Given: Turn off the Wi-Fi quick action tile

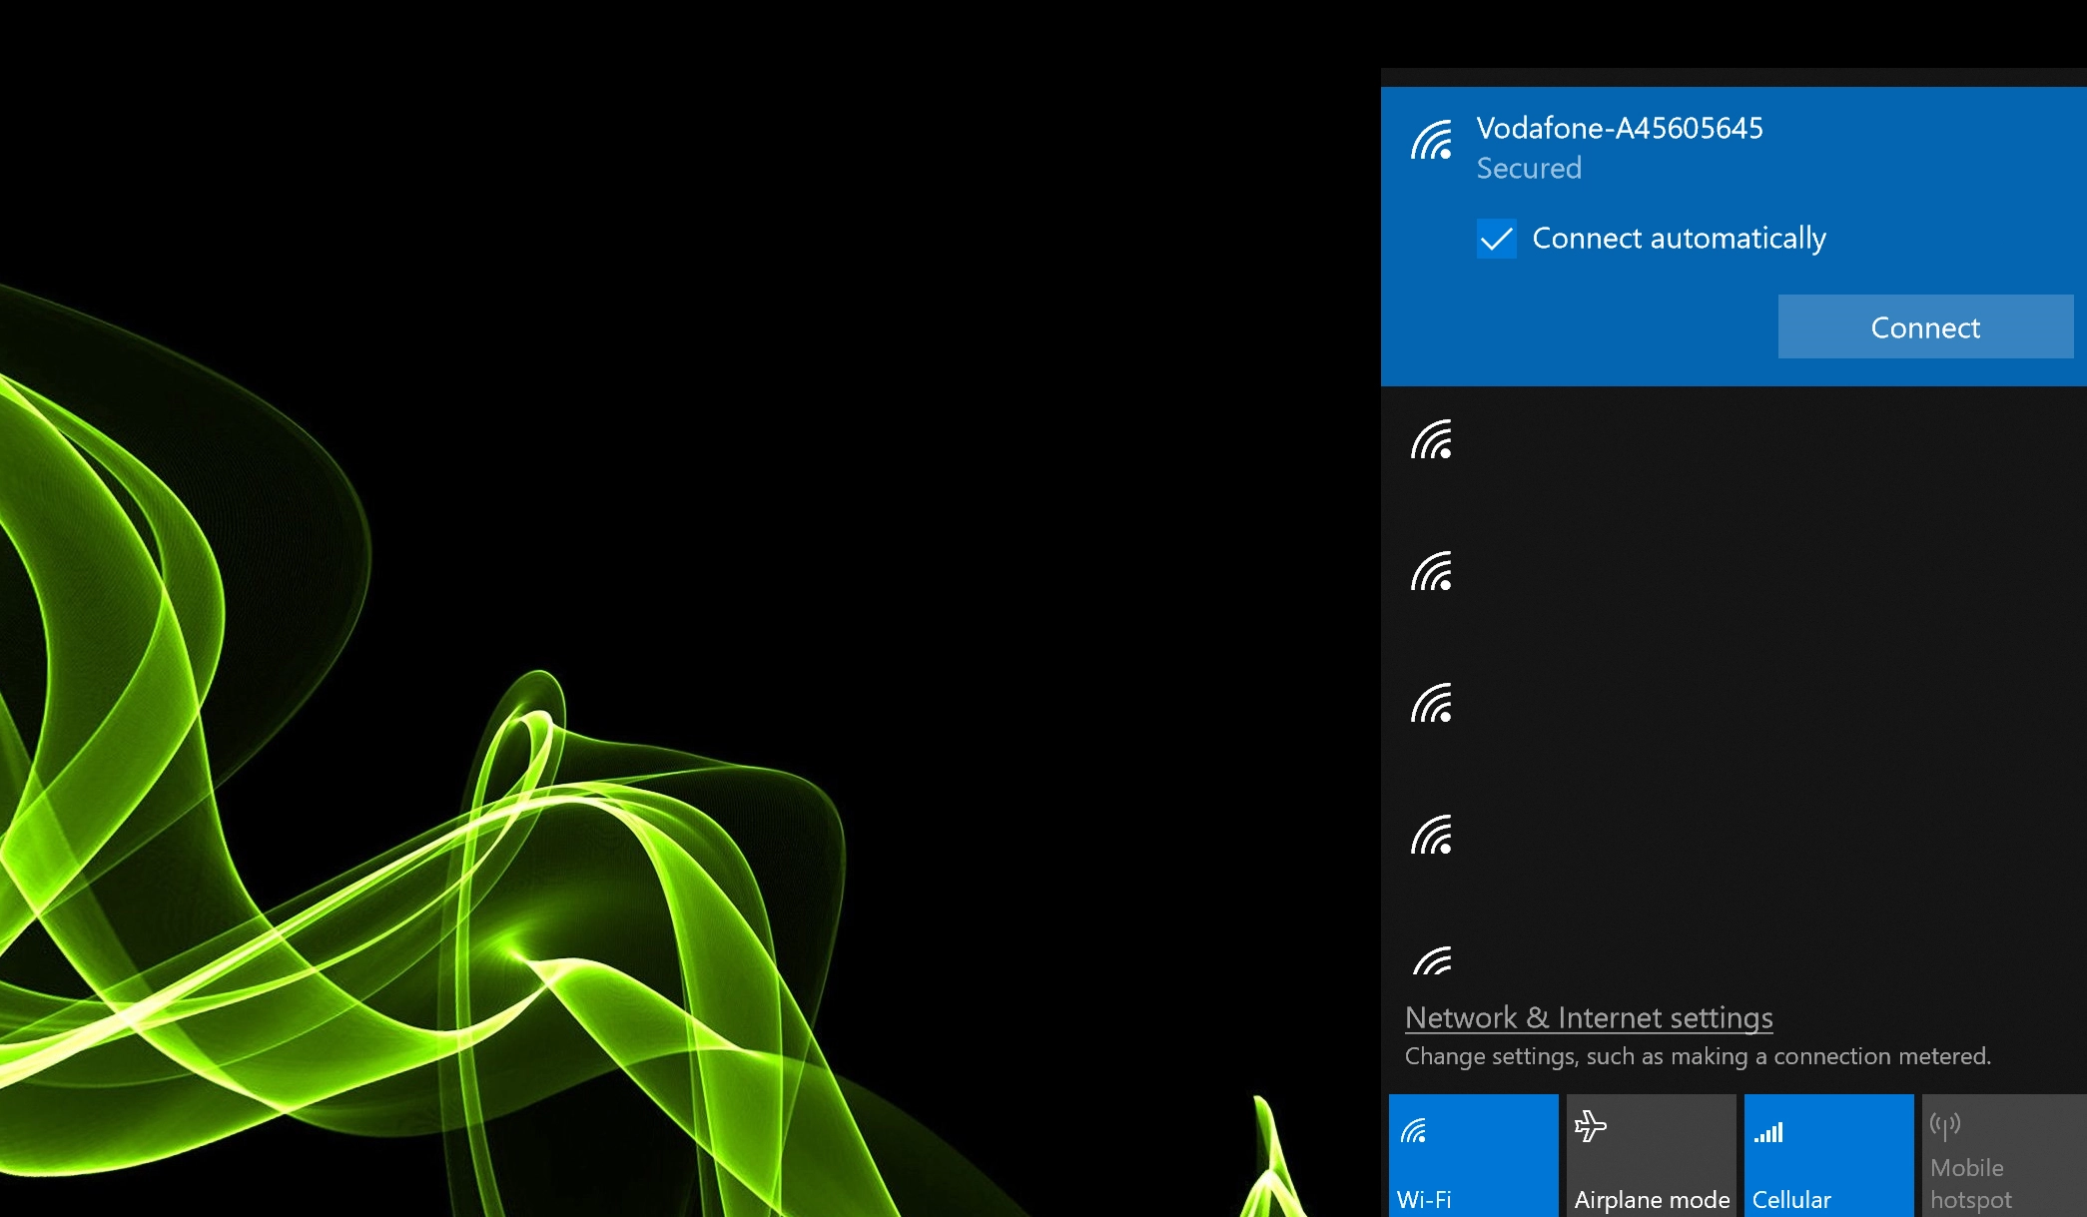Looking at the screenshot, I should [1473, 1156].
